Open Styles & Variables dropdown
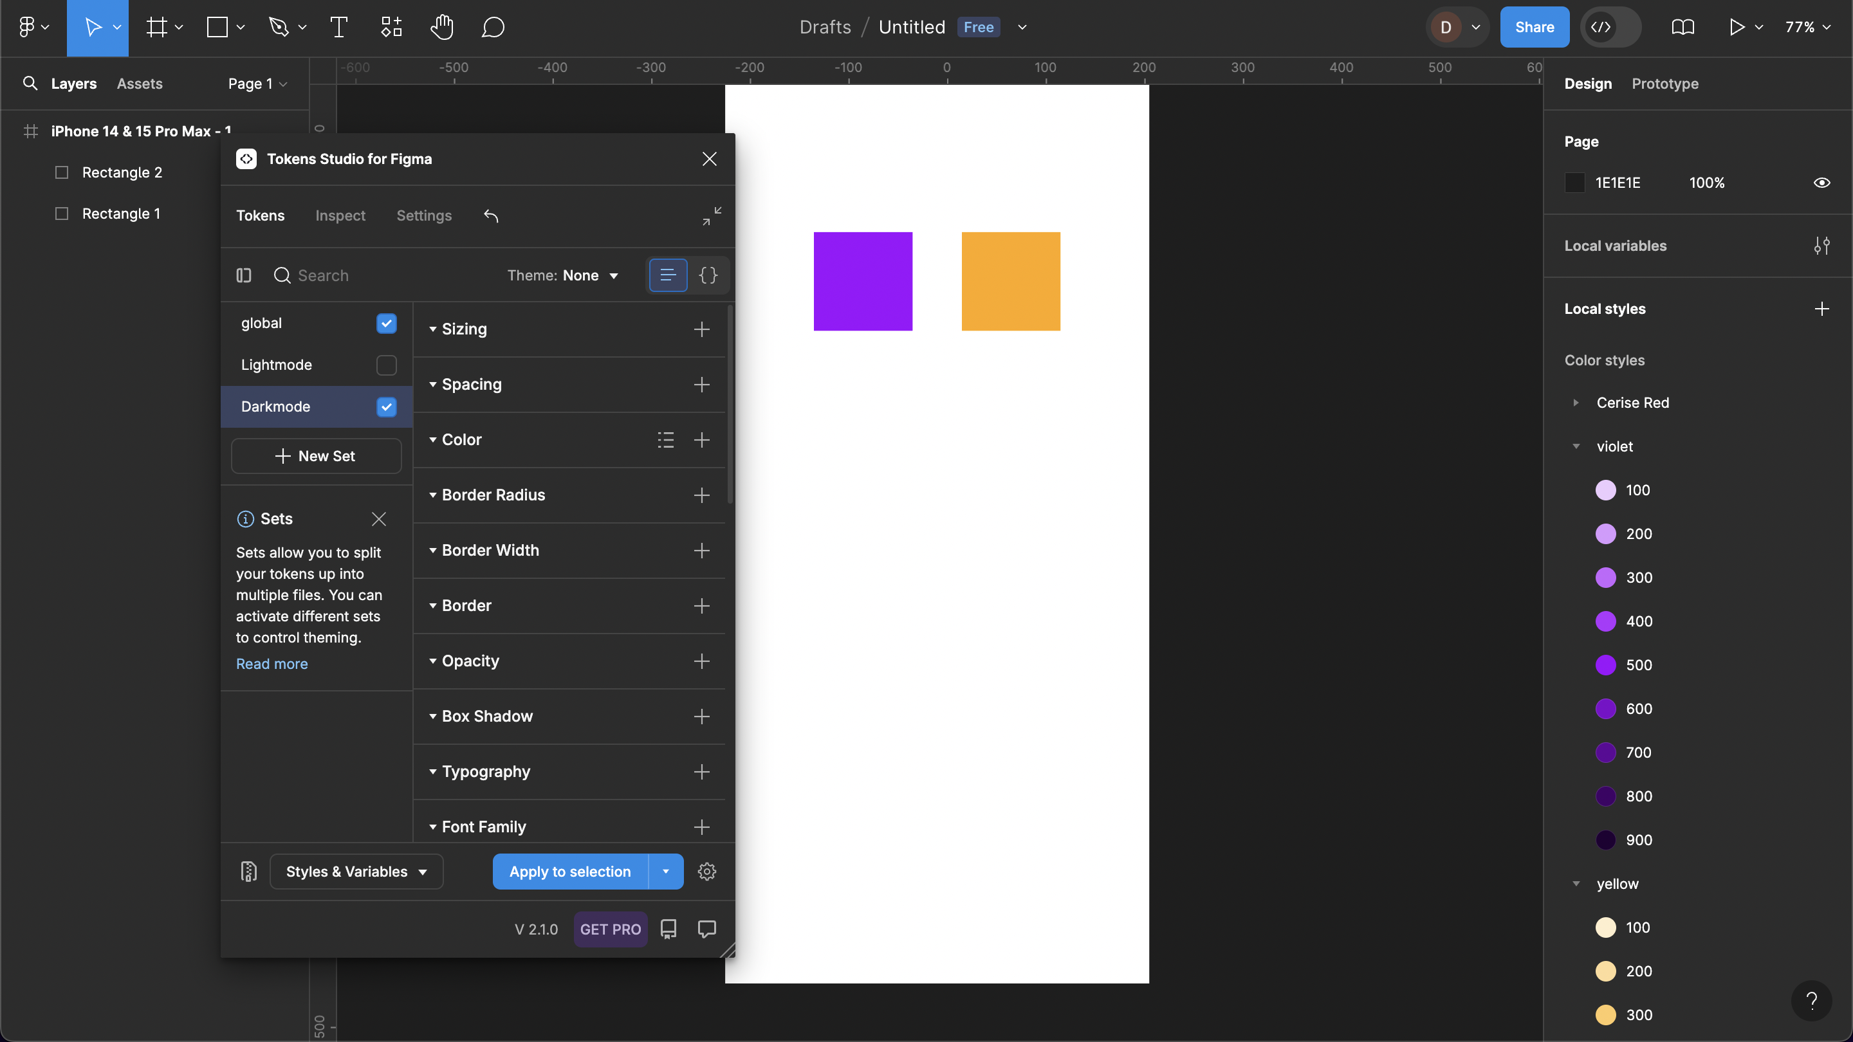1853x1042 pixels. tap(356, 872)
